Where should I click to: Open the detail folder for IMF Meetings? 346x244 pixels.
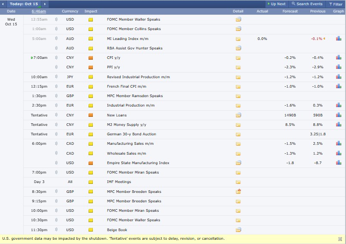tap(238, 182)
